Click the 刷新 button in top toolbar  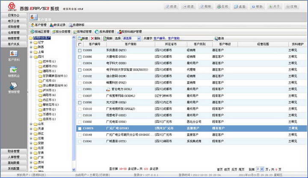pyautogui.click(x=205, y=7)
